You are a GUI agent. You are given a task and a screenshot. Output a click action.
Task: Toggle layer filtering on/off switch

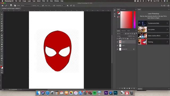pos(136,33)
